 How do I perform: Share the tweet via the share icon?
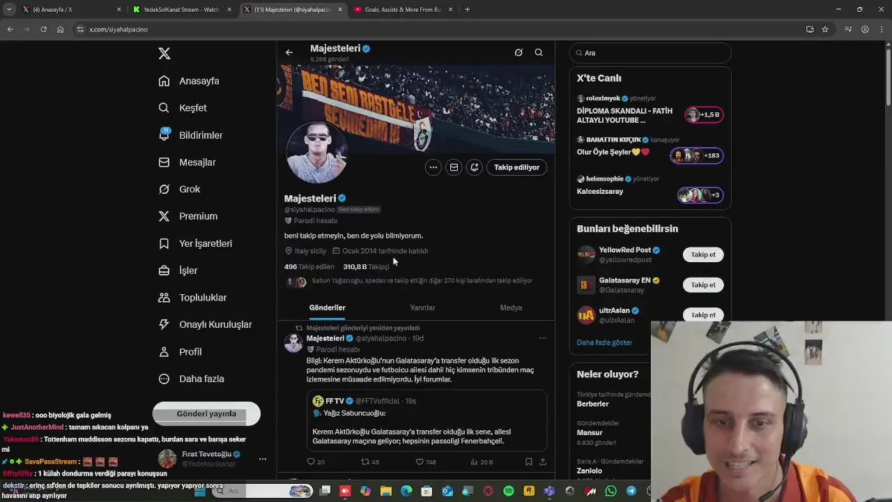[x=543, y=462]
